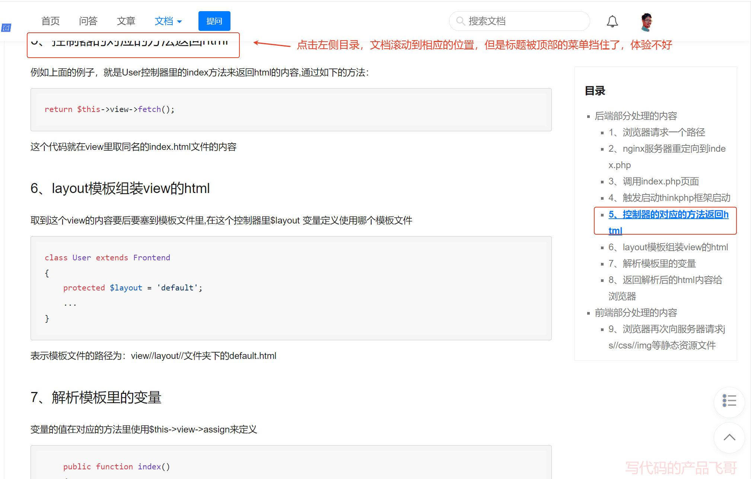Focus the 搜索文档 search field
This screenshot has height=479, width=751.
pyautogui.click(x=525, y=21)
